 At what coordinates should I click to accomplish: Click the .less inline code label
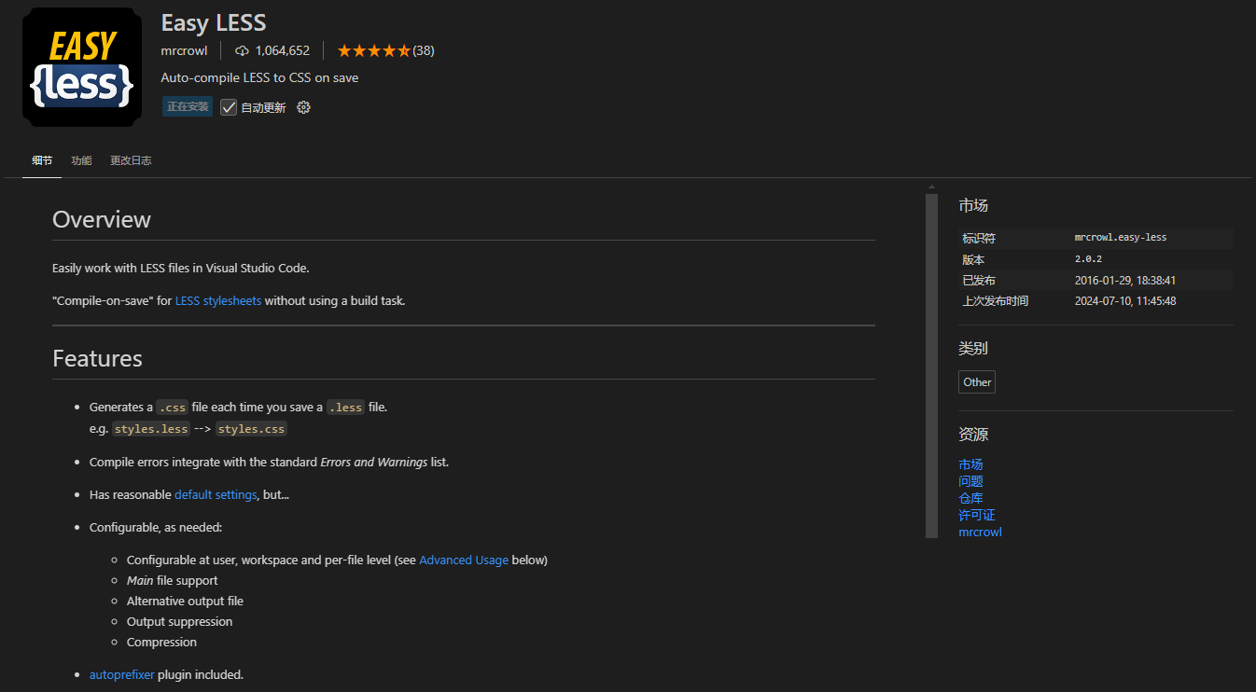coord(345,408)
